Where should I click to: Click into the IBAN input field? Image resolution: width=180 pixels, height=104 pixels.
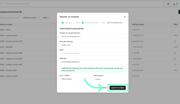pos(93,53)
